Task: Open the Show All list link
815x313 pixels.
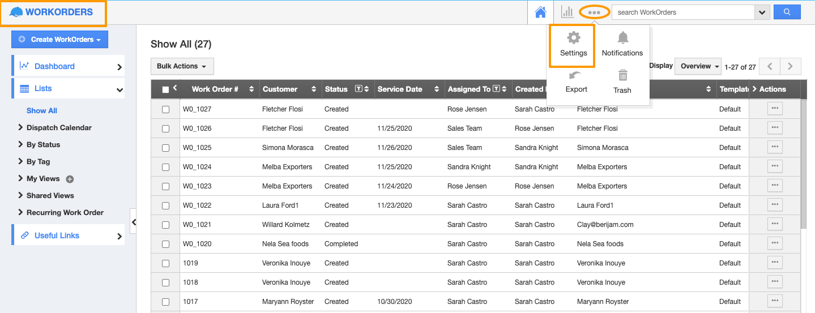Action: coord(42,111)
